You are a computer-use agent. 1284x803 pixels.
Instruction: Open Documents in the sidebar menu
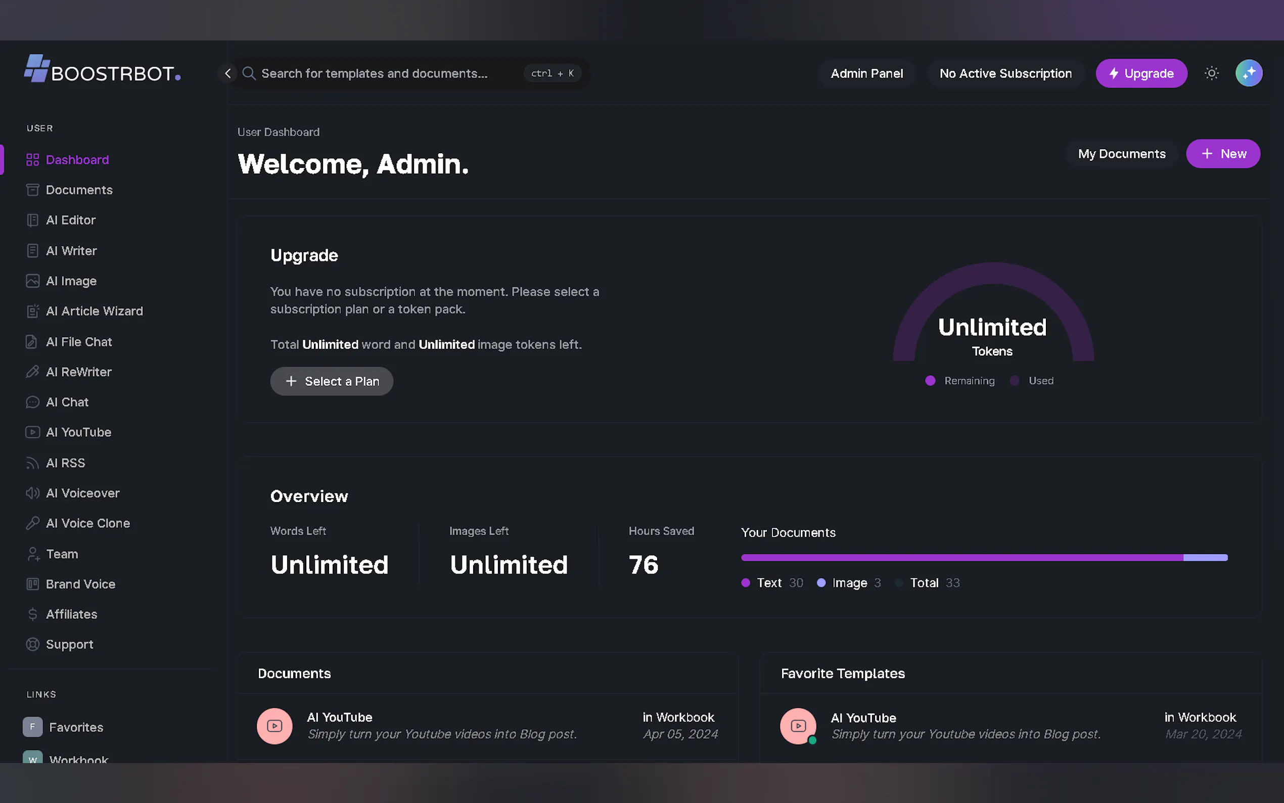point(78,190)
